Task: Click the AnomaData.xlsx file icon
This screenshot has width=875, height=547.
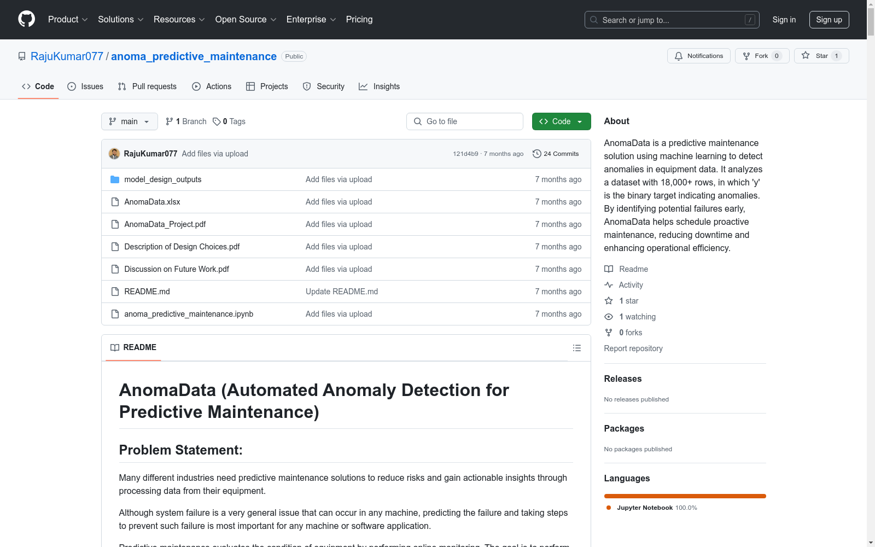Action: tap(115, 202)
